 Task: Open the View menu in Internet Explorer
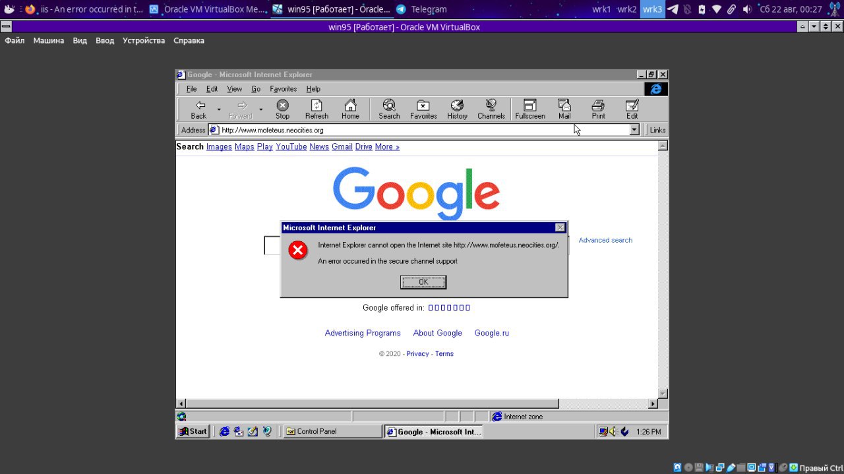[234, 89]
